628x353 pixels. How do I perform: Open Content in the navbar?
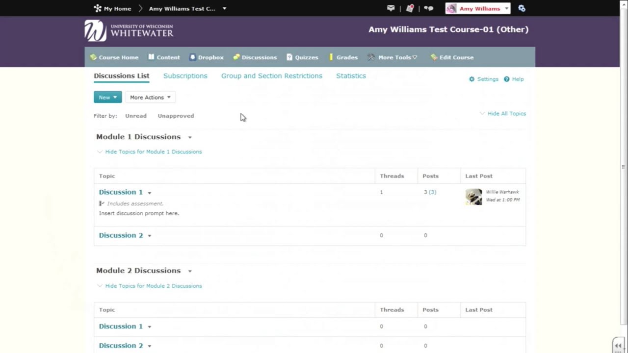164,57
